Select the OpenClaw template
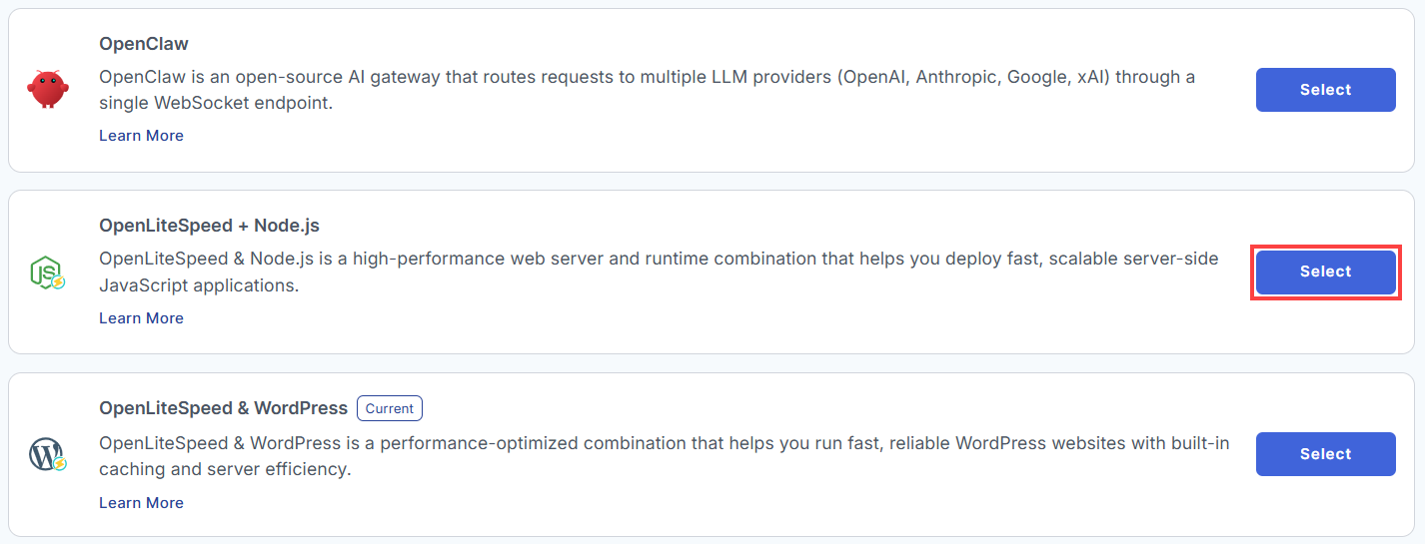Viewport: 1425px width, 544px height. (x=1325, y=90)
